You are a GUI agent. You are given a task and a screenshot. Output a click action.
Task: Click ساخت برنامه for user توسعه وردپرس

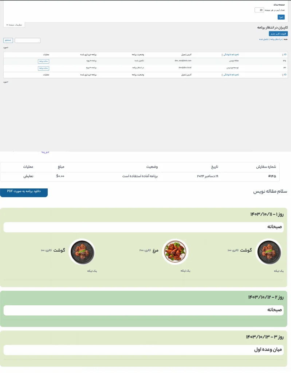click(x=44, y=68)
